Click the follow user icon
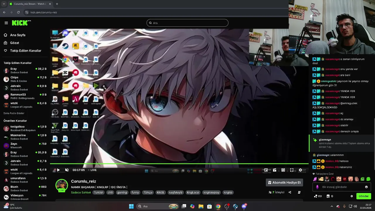Viewport: 375px width, 211px height. [x=299, y=192]
